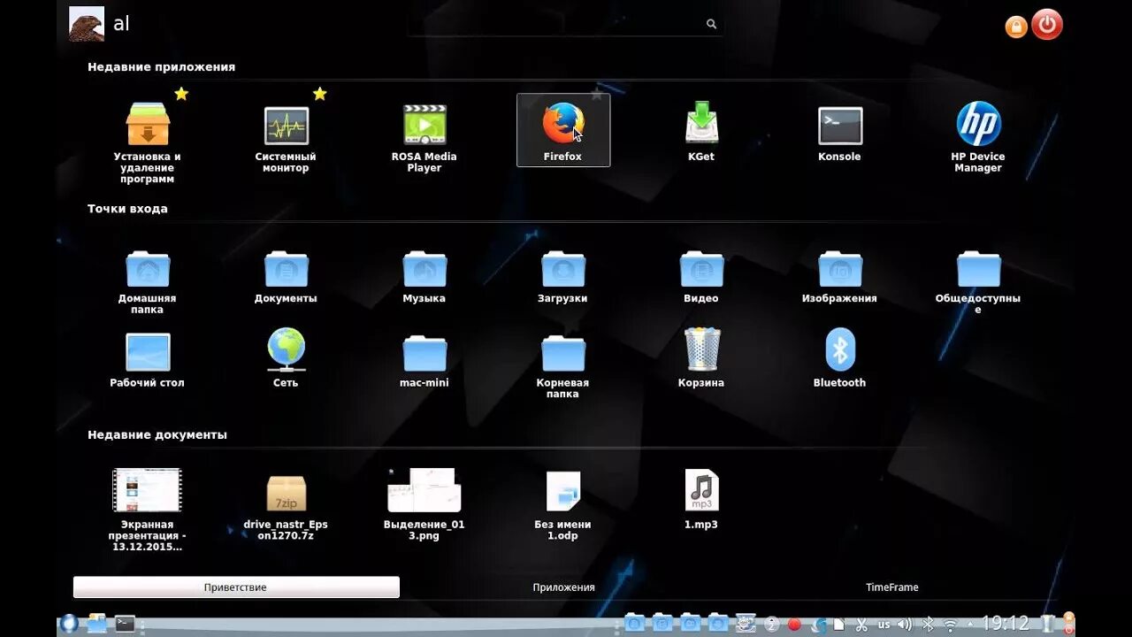Screen dimensions: 1132x637
Task: Launch Konsole terminal from recent applications
Action: point(839,133)
